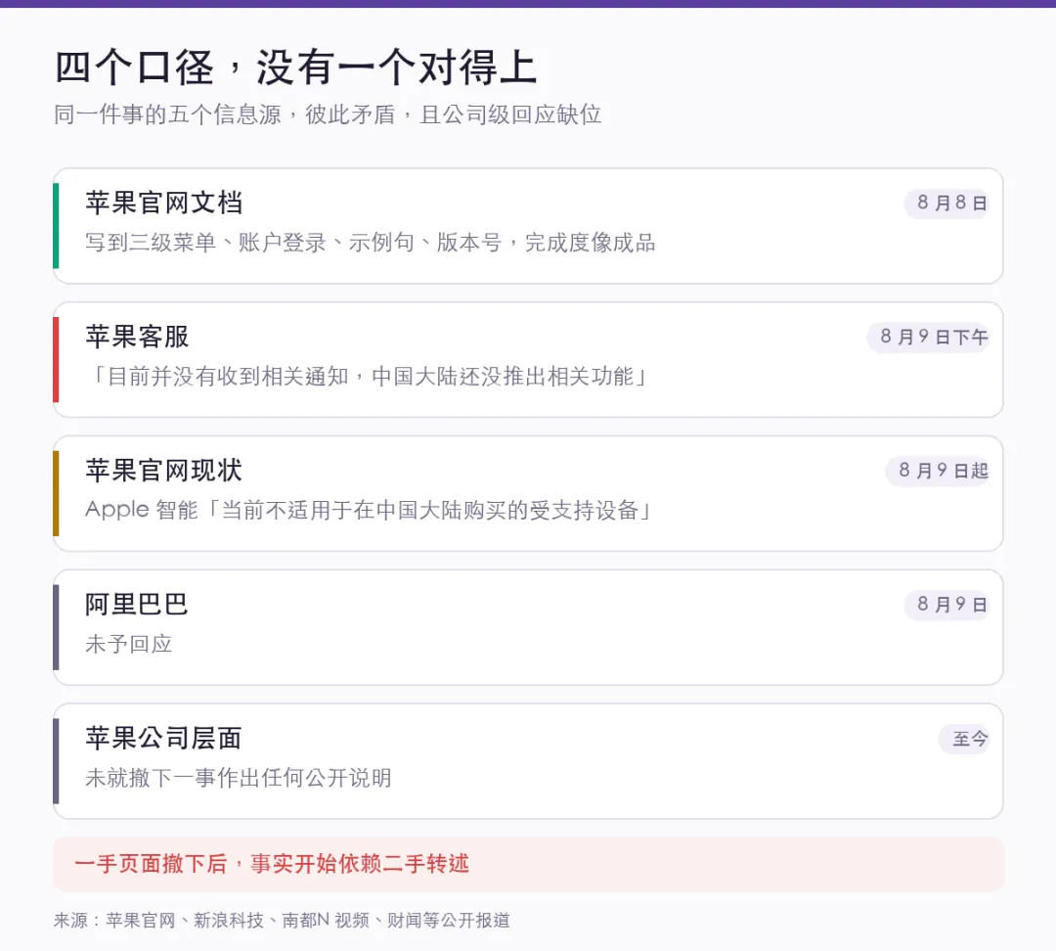Click the amber accent bar on 苹果官网现状 card
Viewport: 1056px width, 951px height.
click(x=56, y=493)
